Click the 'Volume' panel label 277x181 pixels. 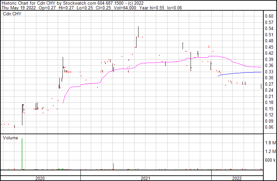pyautogui.click(x=10, y=138)
